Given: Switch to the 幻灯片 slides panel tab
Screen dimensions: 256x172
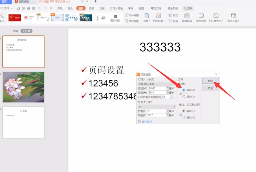Looking at the screenshot, I should click(27, 31).
